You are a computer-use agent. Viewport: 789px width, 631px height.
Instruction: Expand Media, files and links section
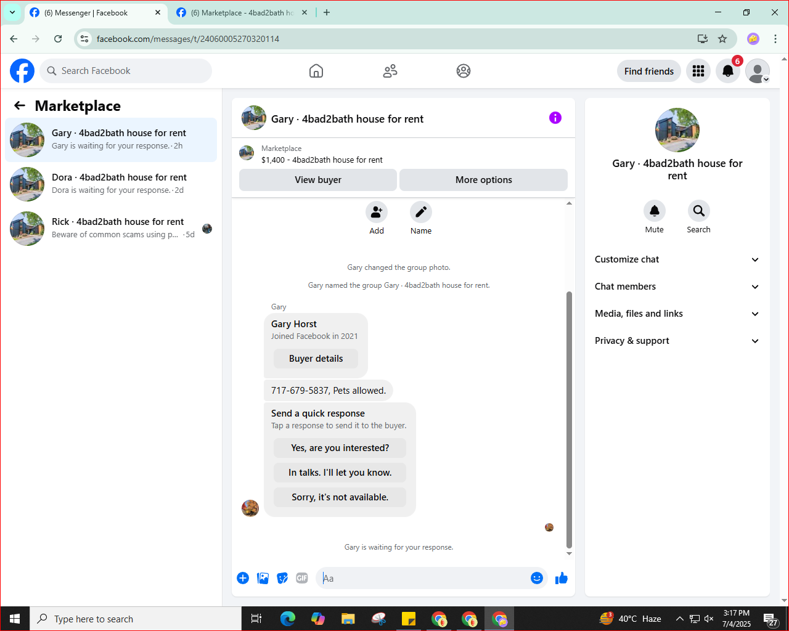[x=677, y=314]
